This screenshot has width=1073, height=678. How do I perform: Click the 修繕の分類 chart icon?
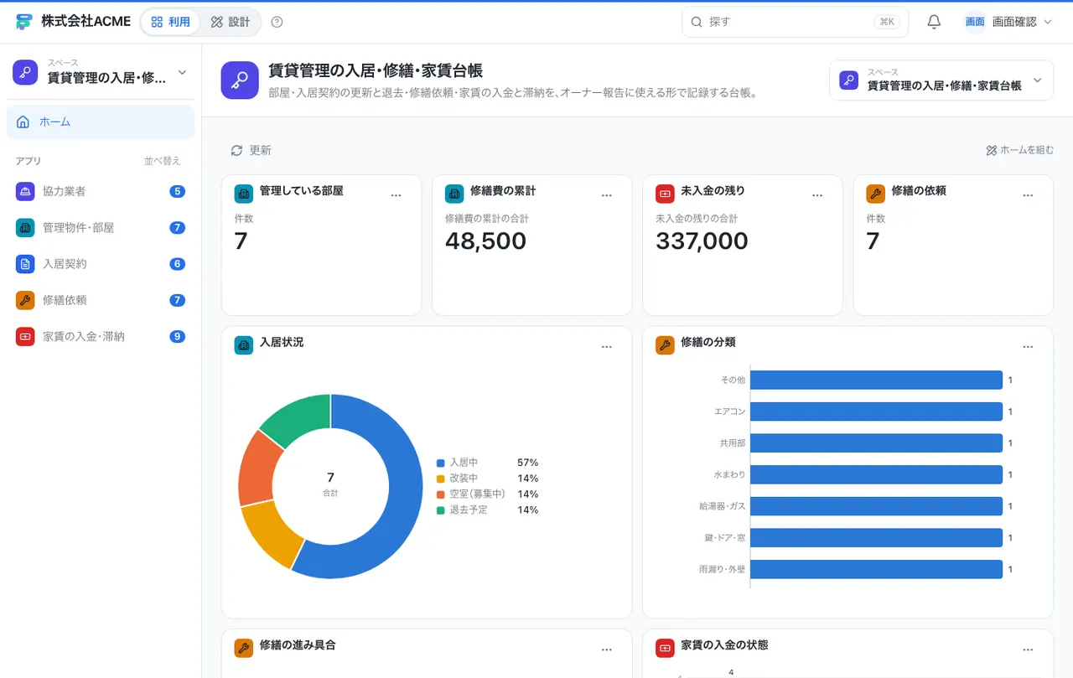coord(665,345)
